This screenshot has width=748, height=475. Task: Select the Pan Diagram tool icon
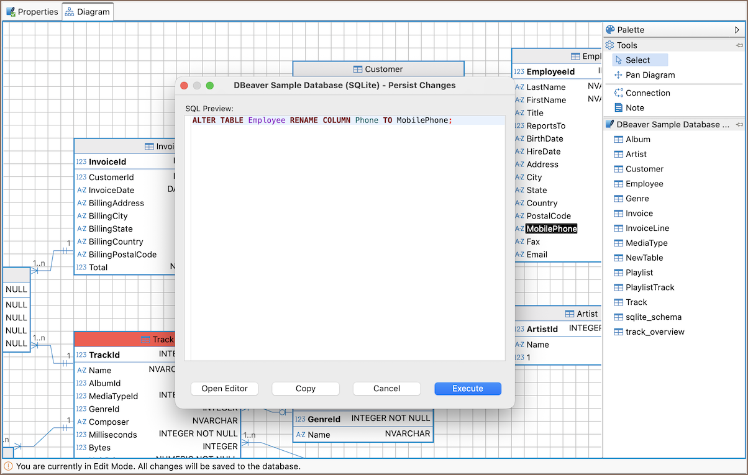tap(618, 75)
